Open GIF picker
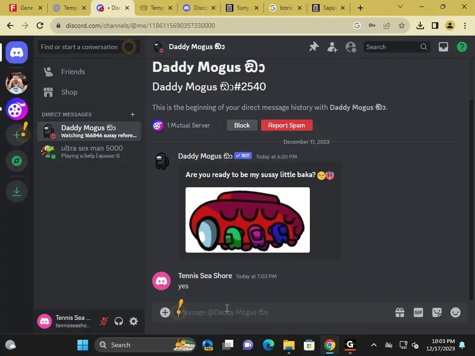The height and width of the screenshot is (356, 475). click(x=418, y=312)
